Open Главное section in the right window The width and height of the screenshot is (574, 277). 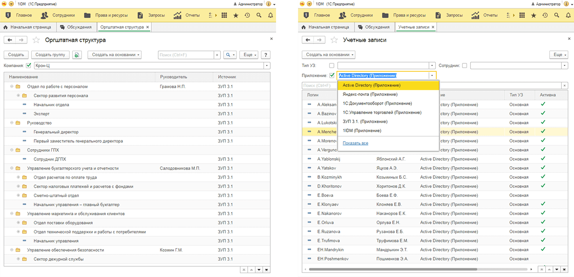pyautogui.click(x=317, y=15)
